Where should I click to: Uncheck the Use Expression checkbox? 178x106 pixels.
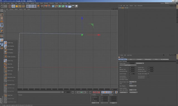tap(148, 76)
